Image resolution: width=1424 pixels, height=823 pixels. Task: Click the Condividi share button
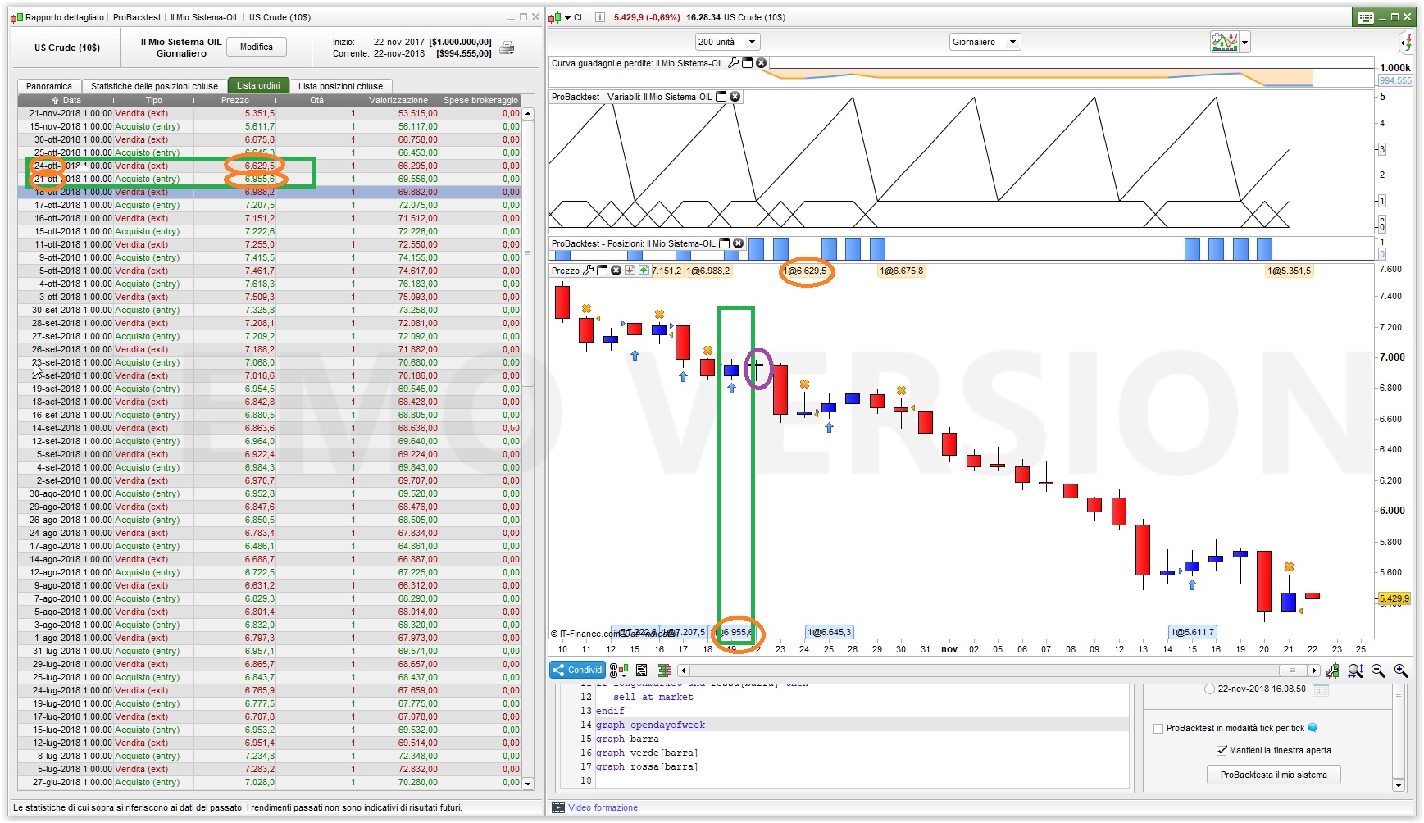click(x=578, y=671)
